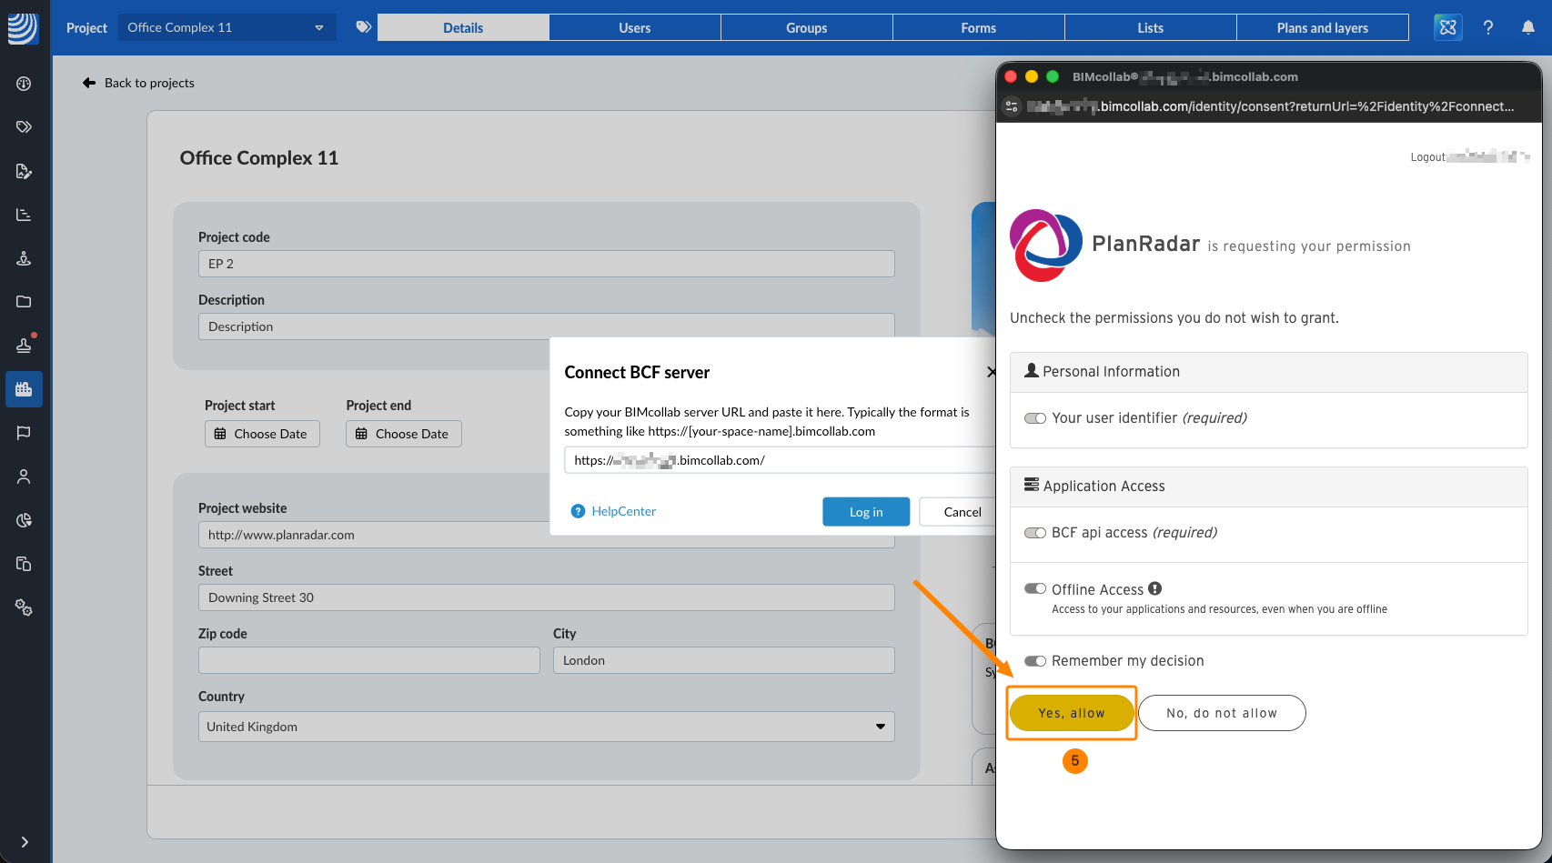Switch to the Plans and layers tab

(x=1323, y=27)
